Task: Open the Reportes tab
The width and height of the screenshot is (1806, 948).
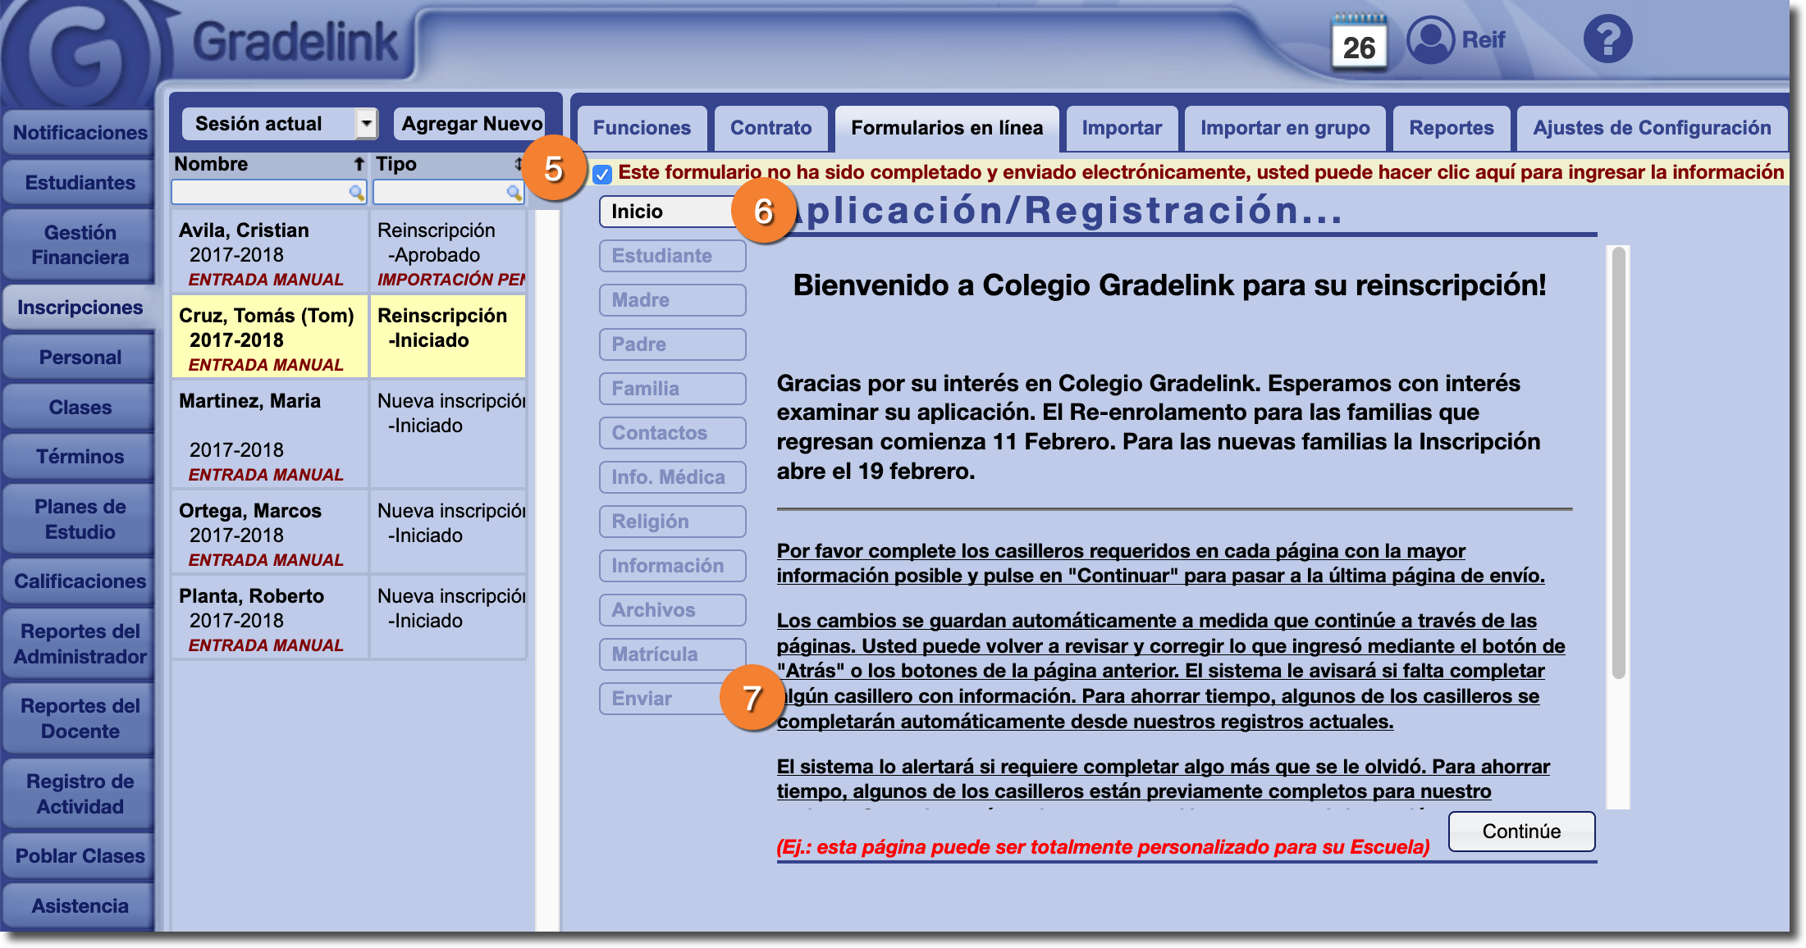Action: click(1451, 128)
